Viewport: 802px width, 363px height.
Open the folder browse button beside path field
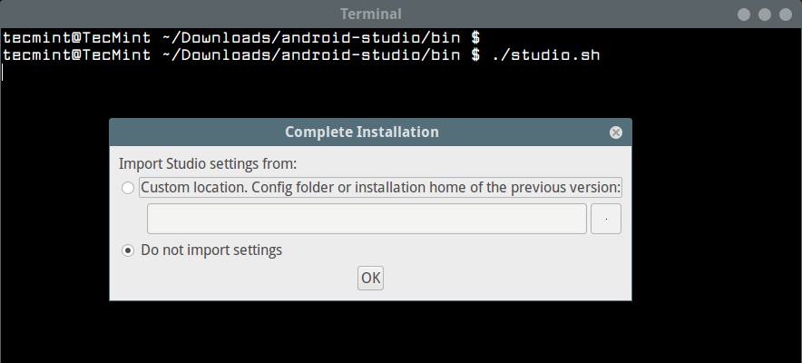click(605, 219)
